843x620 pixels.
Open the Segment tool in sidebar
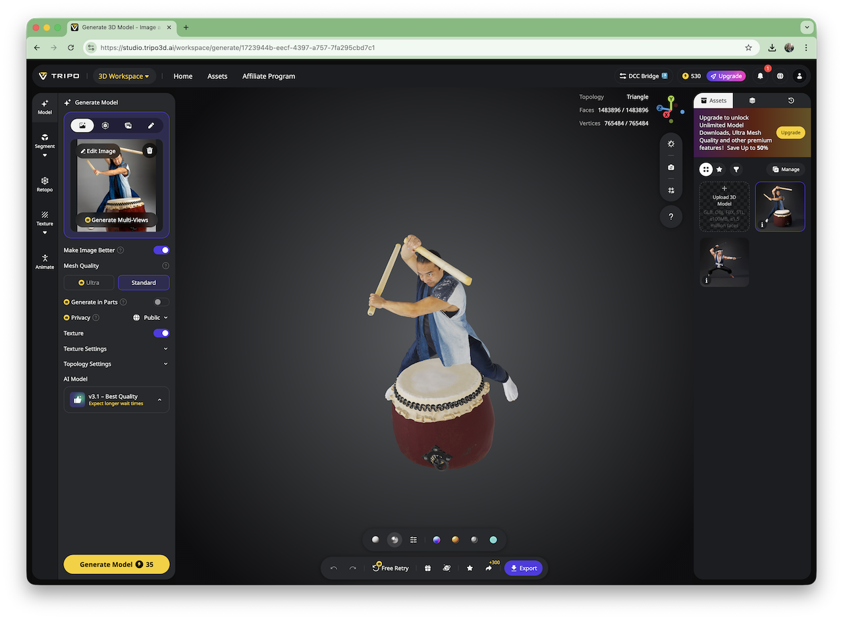tap(45, 141)
